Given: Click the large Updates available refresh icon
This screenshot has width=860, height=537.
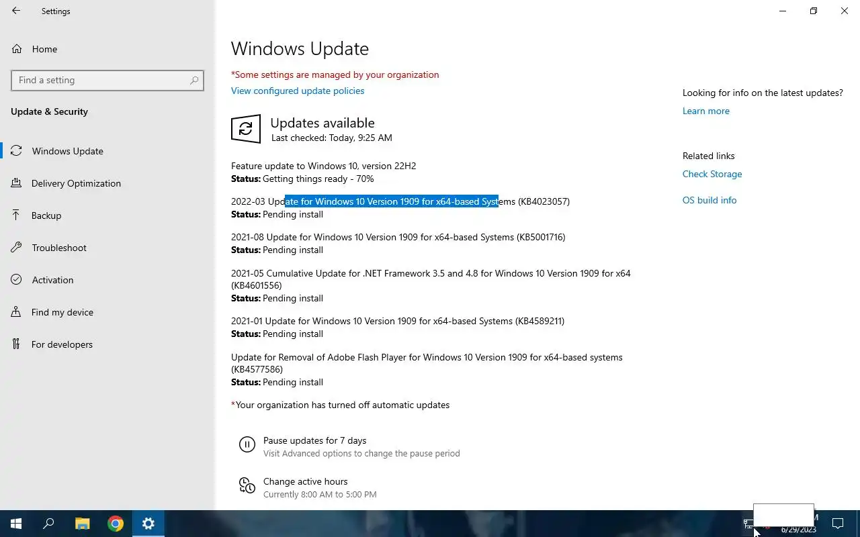Looking at the screenshot, I should (x=246, y=129).
